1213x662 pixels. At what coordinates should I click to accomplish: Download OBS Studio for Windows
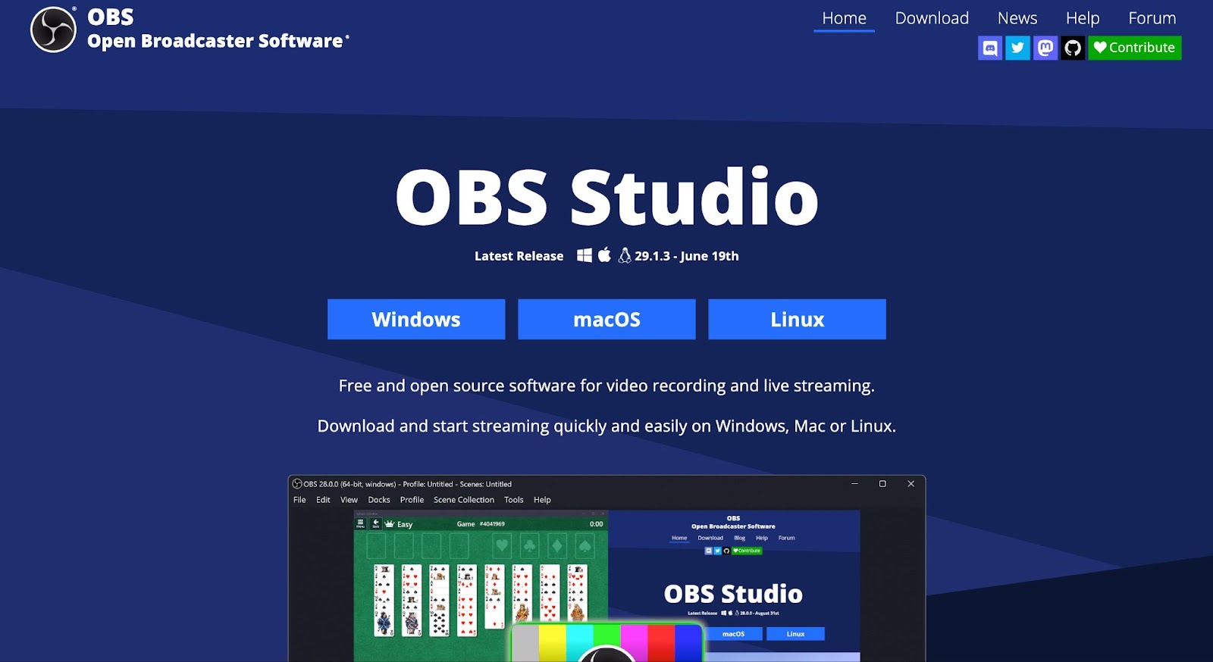pos(416,319)
